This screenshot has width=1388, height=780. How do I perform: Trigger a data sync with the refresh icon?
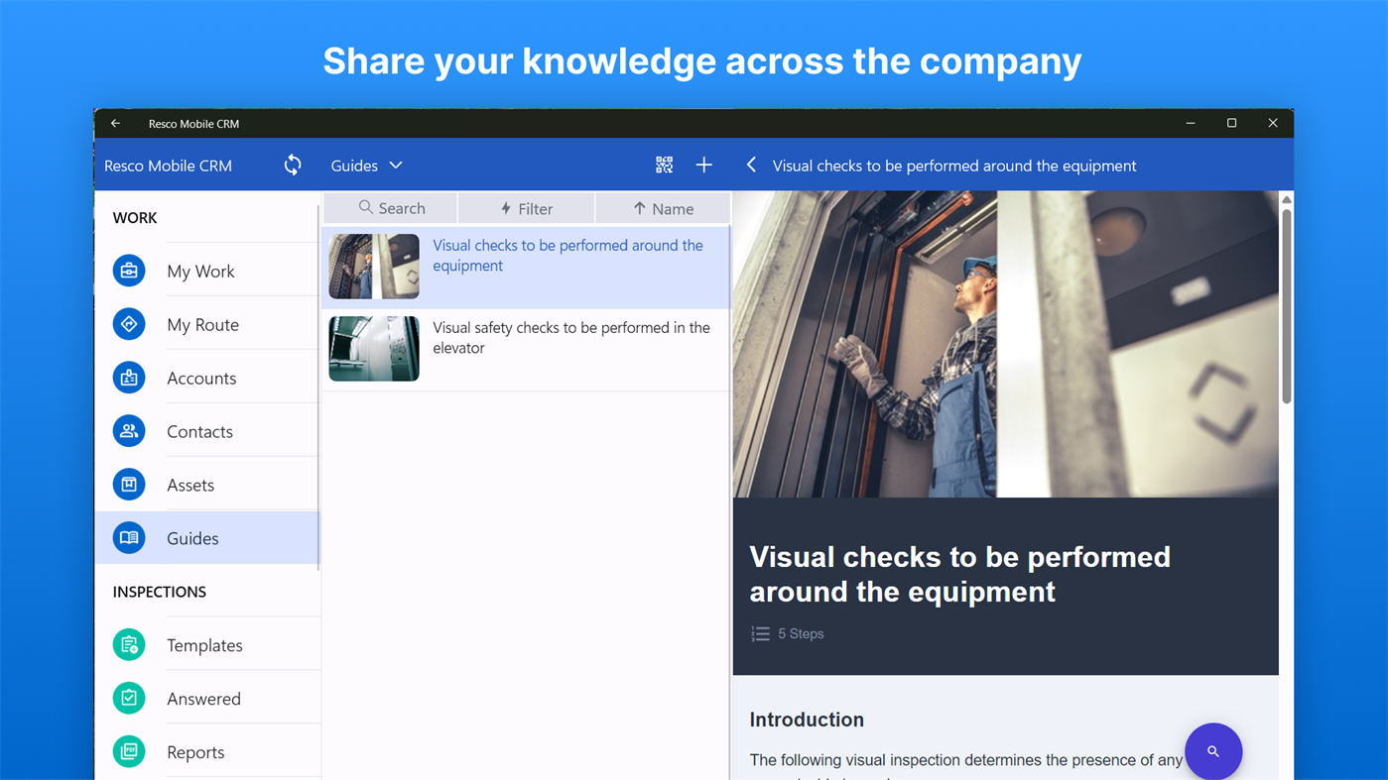coord(293,165)
